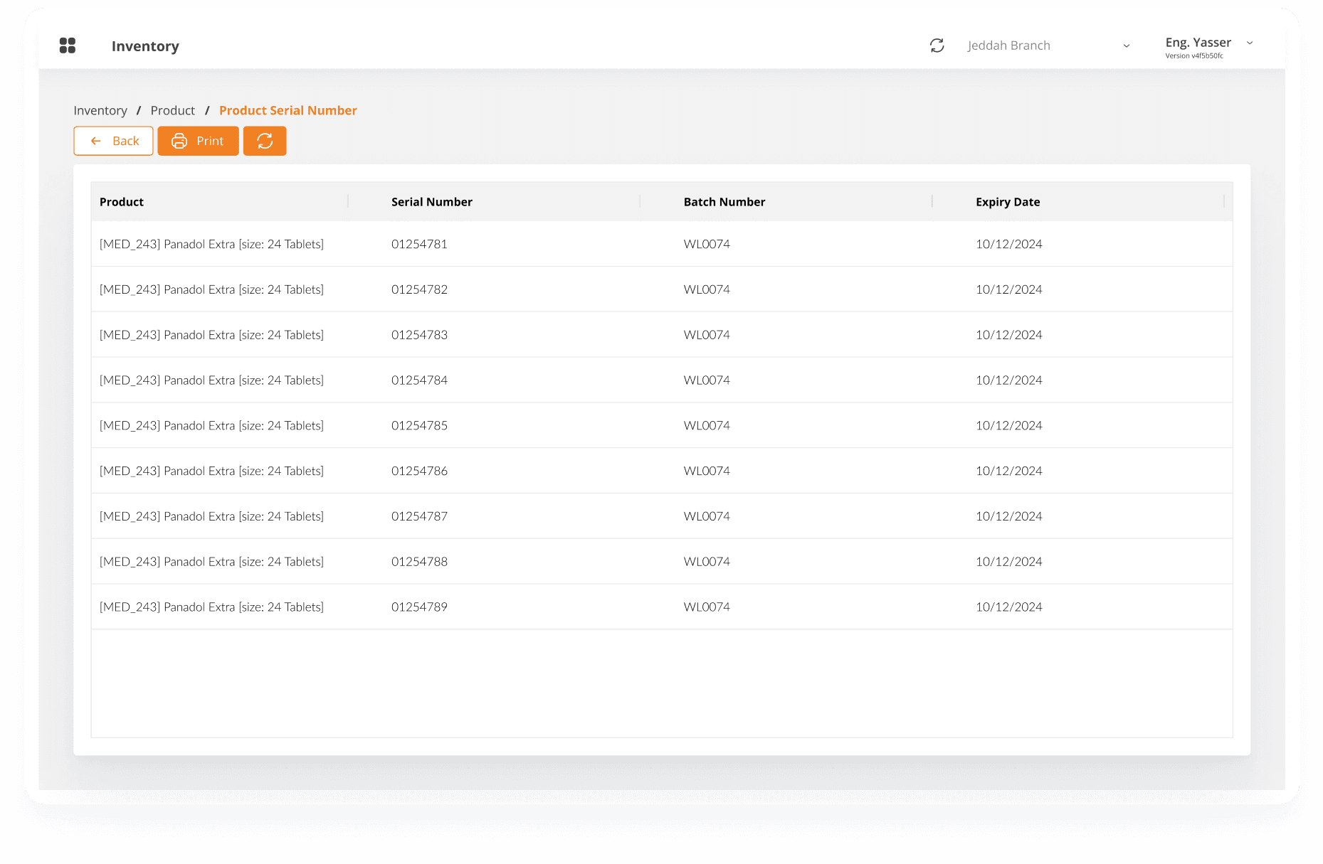Go back using the Back button
The image size is (1323, 864).
[114, 141]
